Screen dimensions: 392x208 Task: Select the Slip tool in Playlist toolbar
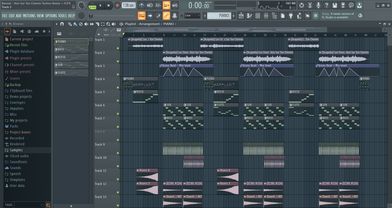pos(92,24)
